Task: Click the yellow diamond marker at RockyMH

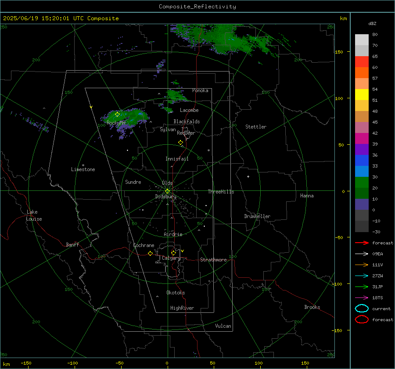Action: coord(117,115)
